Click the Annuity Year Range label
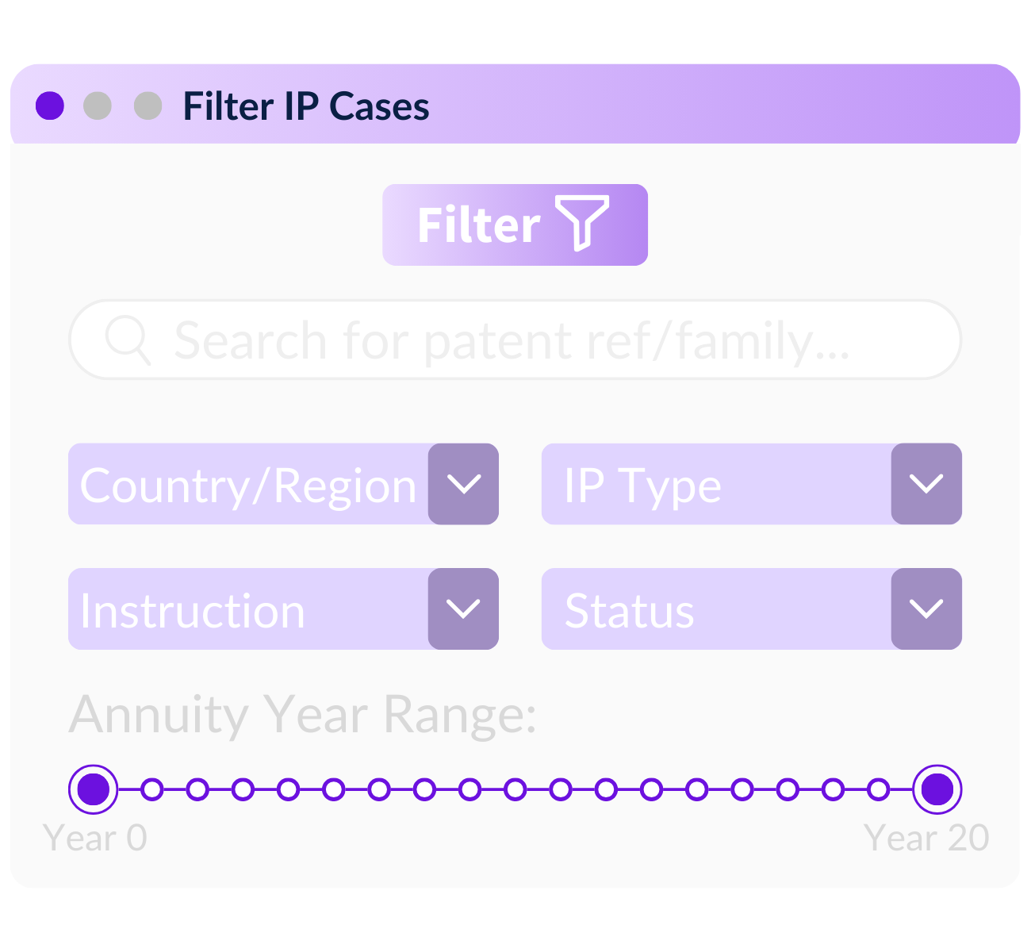 point(303,714)
